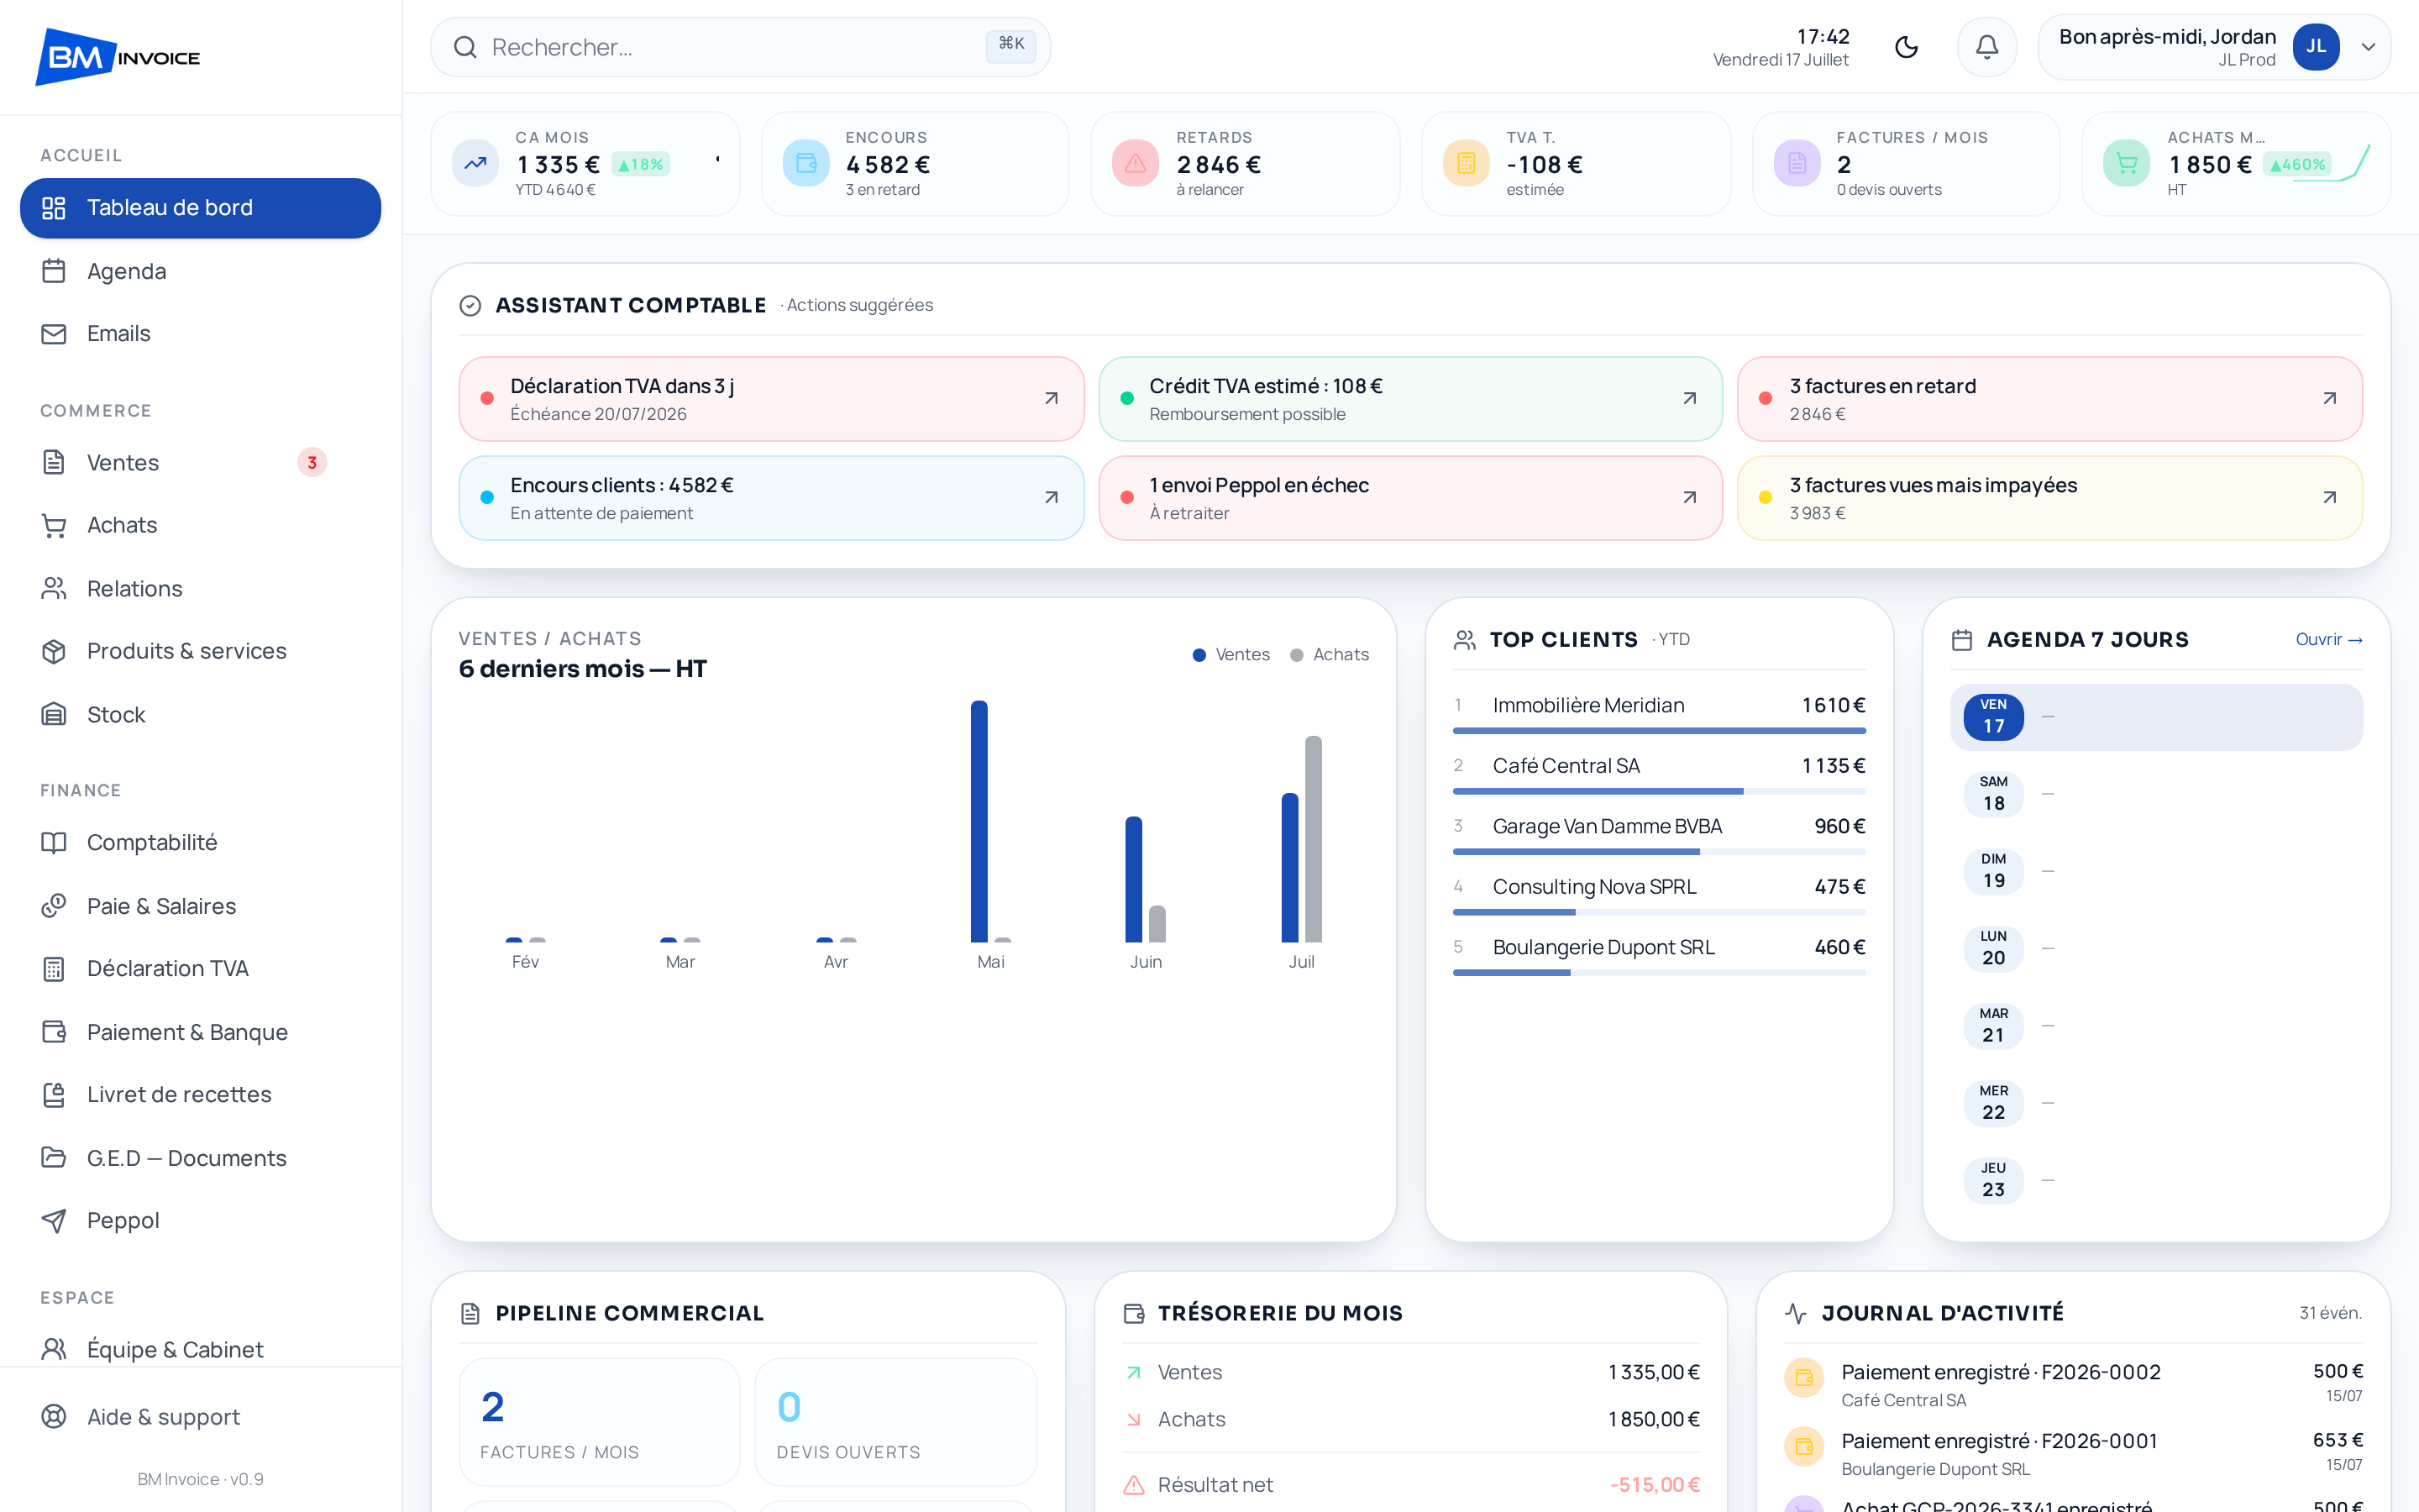The height and width of the screenshot is (1512, 2419).
Task: Click the G.E.D Documents folder icon
Action: click(x=54, y=1157)
